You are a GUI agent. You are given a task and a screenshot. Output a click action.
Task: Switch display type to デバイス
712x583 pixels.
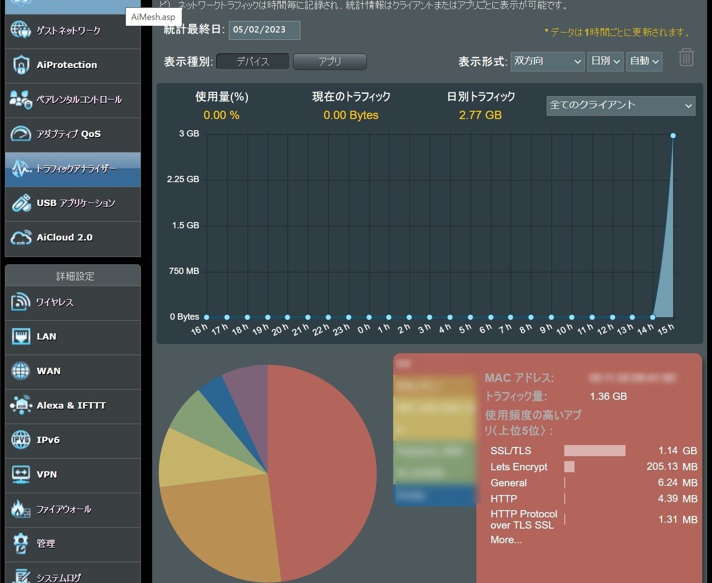click(x=253, y=62)
